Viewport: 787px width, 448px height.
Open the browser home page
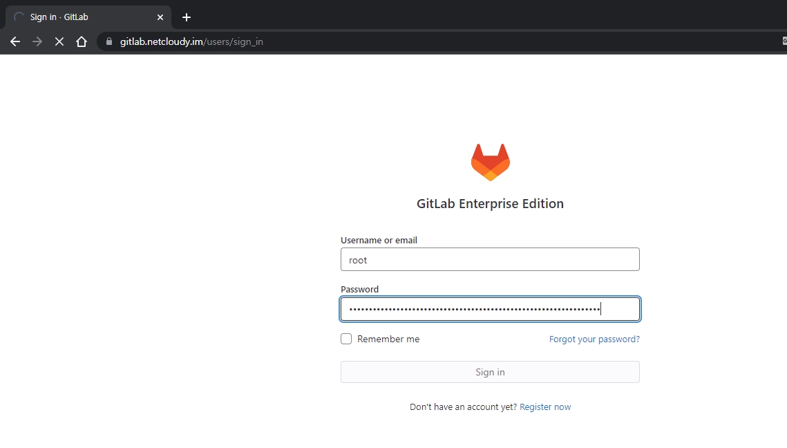tap(82, 41)
